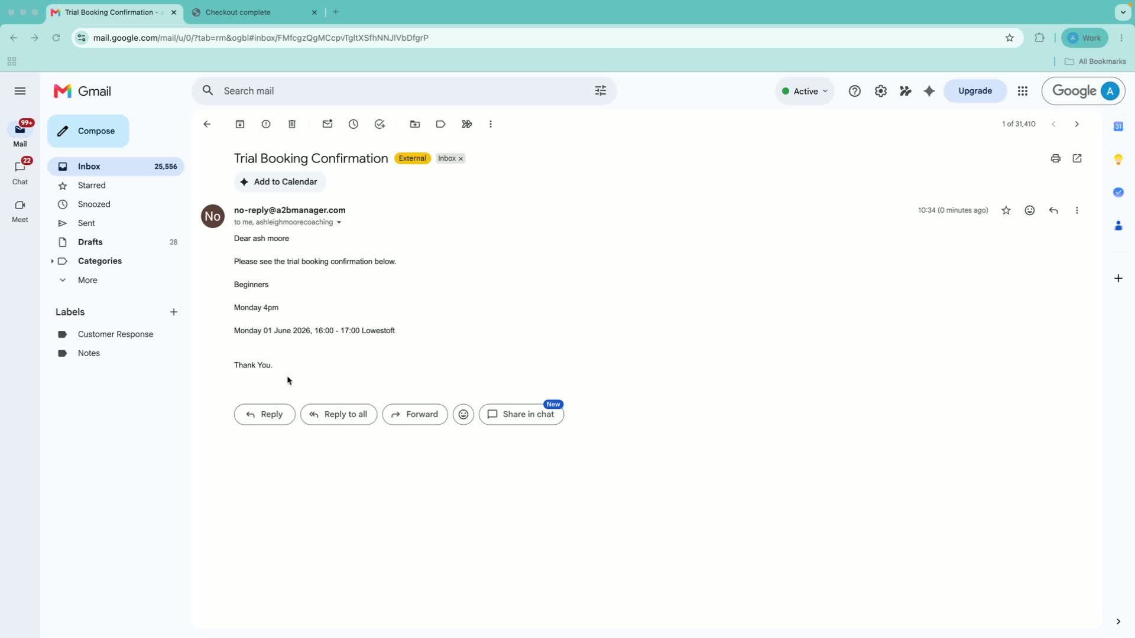Click the Reply to all button
Viewport: 1135px width, 638px height.
click(x=339, y=415)
